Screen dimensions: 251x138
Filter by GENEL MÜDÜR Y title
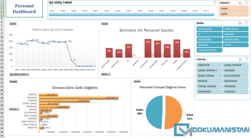pyautogui.click(x=209, y=70)
